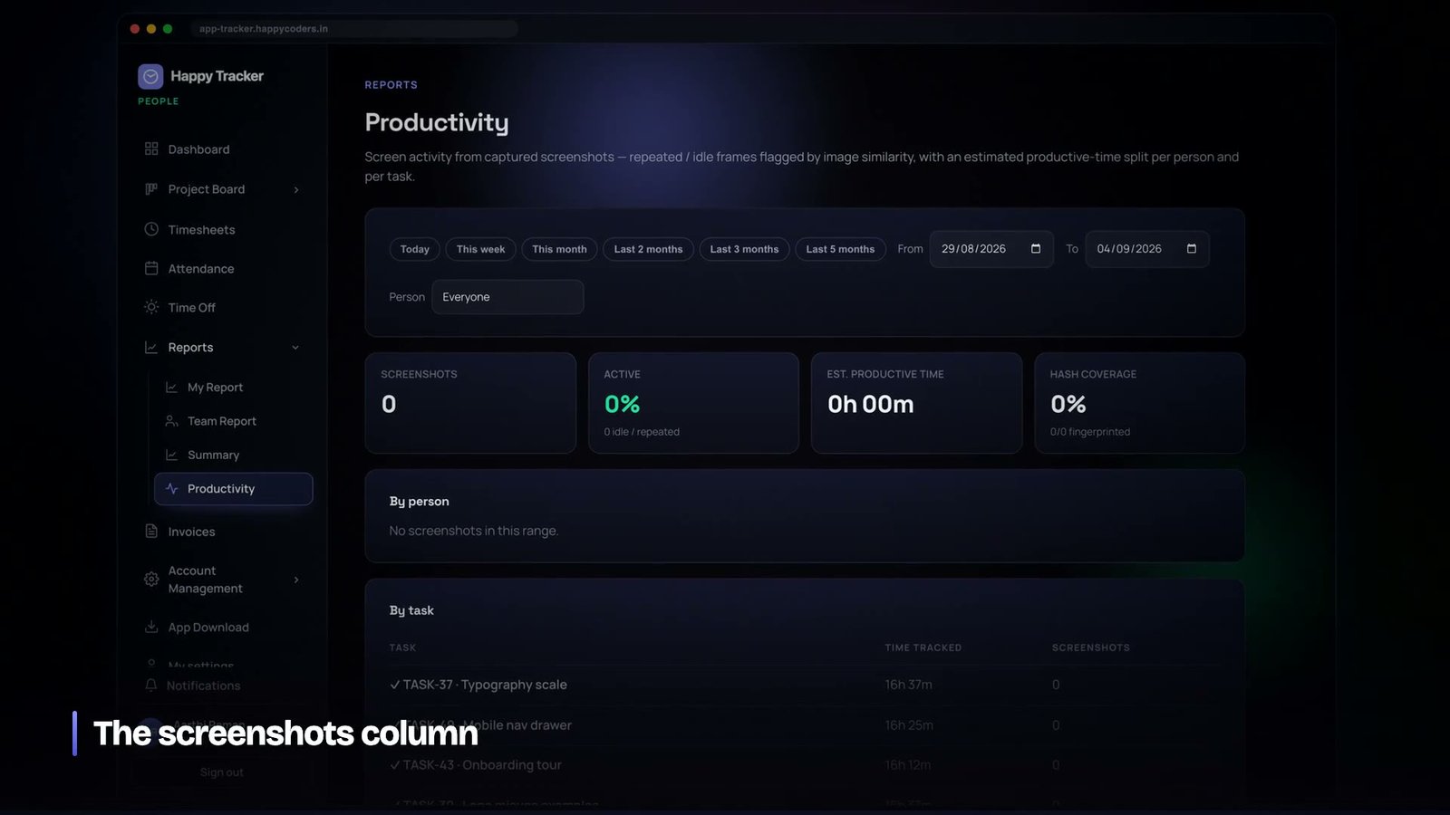Click the App Download icon
Image resolution: width=1450 pixels, height=815 pixels.
tap(151, 627)
